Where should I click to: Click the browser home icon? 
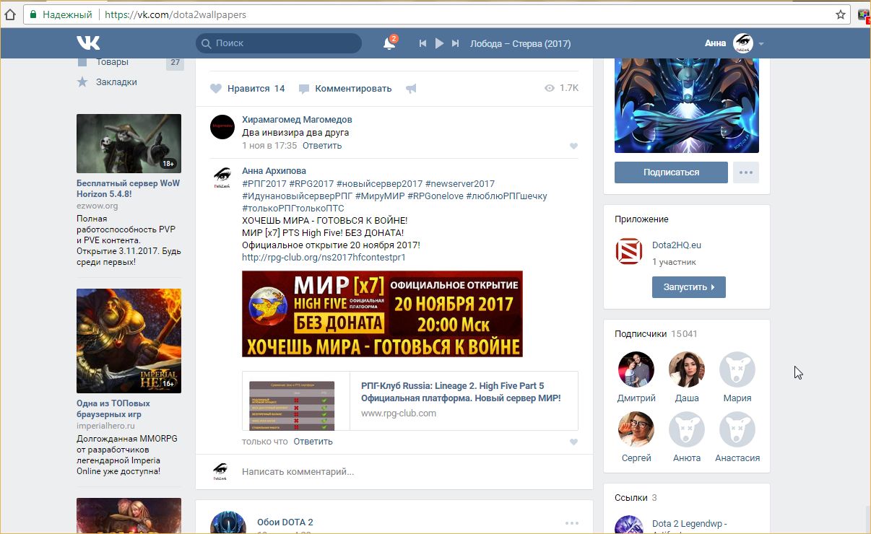(10, 14)
